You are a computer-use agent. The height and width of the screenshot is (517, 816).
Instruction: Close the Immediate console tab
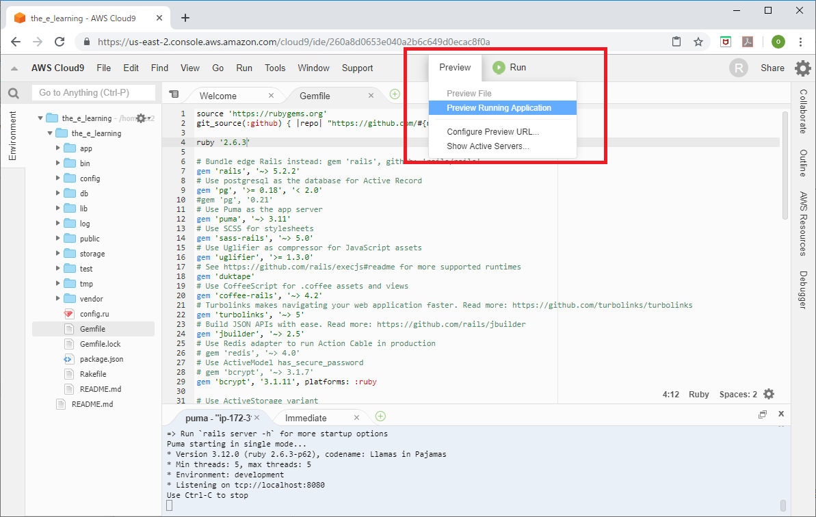[356, 418]
